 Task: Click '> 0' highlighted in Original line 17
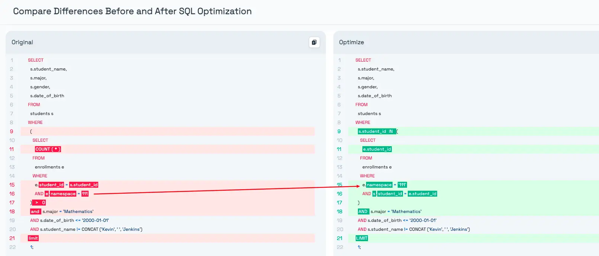point(39,203)
